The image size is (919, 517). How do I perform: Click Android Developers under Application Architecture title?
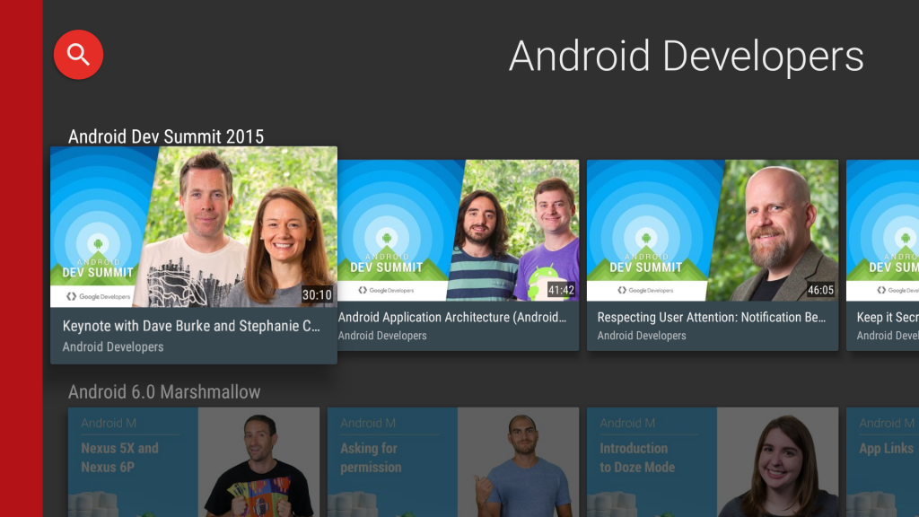[382, 336]
